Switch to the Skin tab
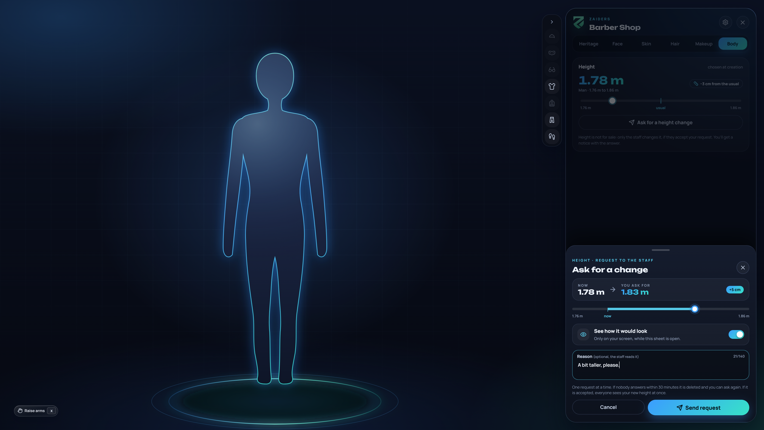Screen dimensions: 764x430 (646, 44)
